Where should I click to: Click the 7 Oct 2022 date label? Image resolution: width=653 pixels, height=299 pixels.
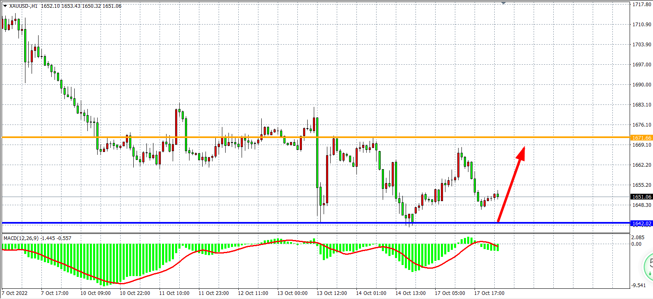tap(15, 293)
